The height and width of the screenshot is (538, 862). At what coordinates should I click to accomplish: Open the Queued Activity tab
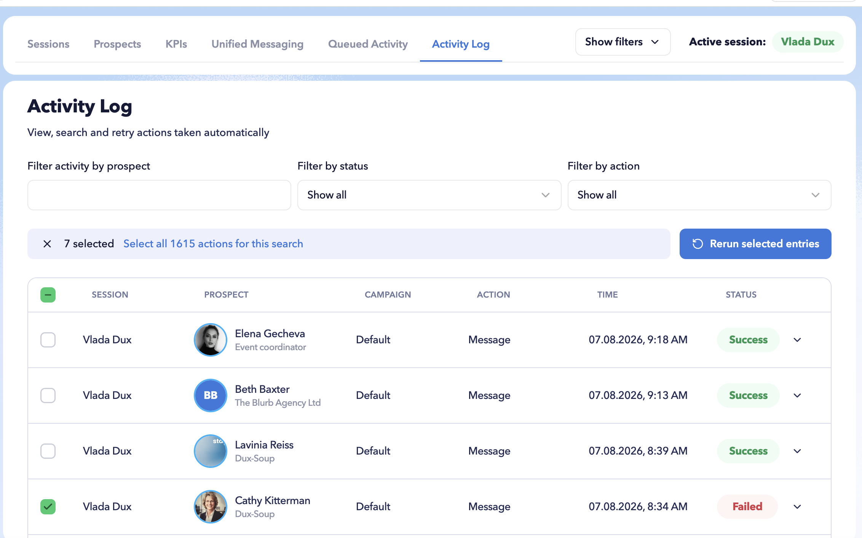[x=368, y=44]
